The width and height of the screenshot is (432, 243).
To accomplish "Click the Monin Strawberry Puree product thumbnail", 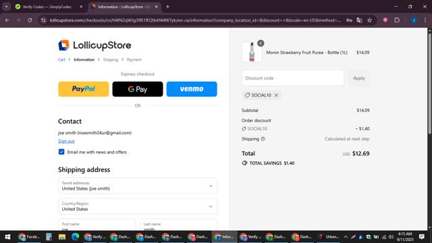I will 252,52.
